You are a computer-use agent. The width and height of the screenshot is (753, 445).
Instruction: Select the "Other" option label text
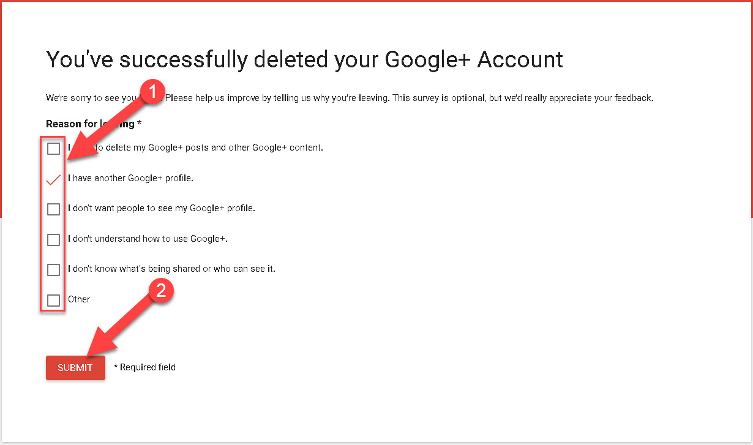click(x=79, y=299)
